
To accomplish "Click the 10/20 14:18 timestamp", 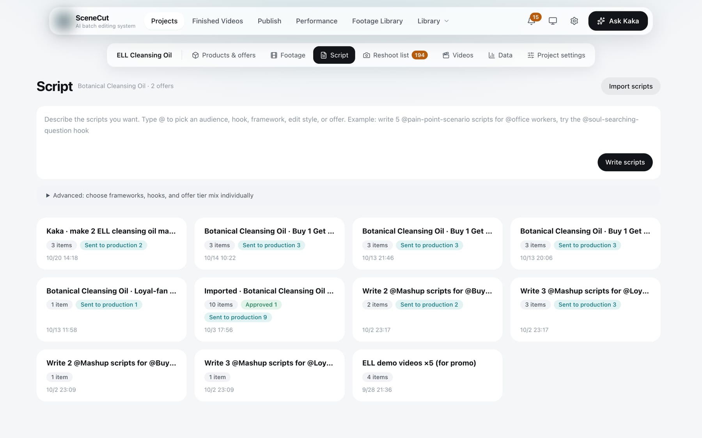I will [62, 258].
